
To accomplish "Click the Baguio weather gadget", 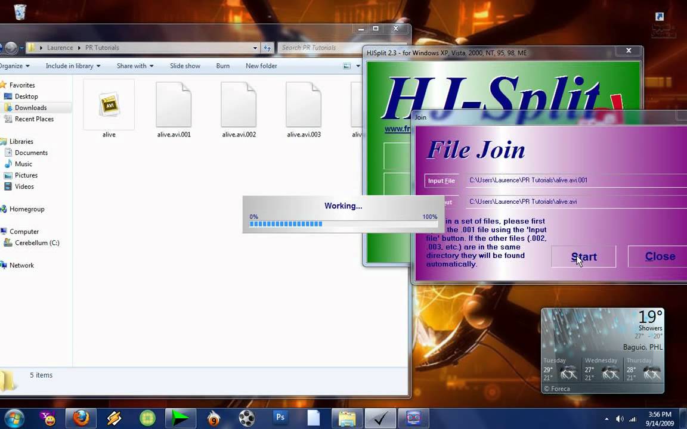I will (x=602, y=350).
